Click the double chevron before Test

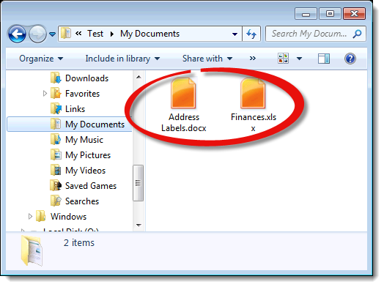[78, 33]
